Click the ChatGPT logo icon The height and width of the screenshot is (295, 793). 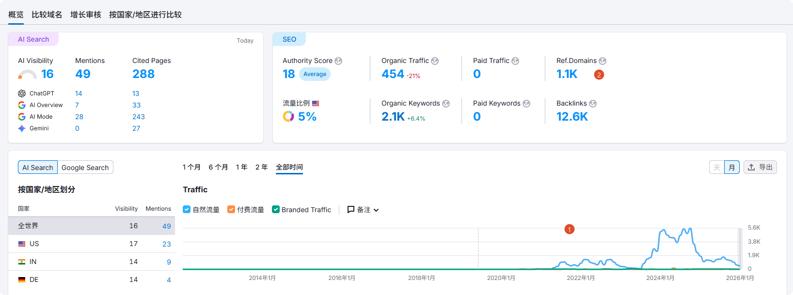pyautogui.click(x=22, y=93)
